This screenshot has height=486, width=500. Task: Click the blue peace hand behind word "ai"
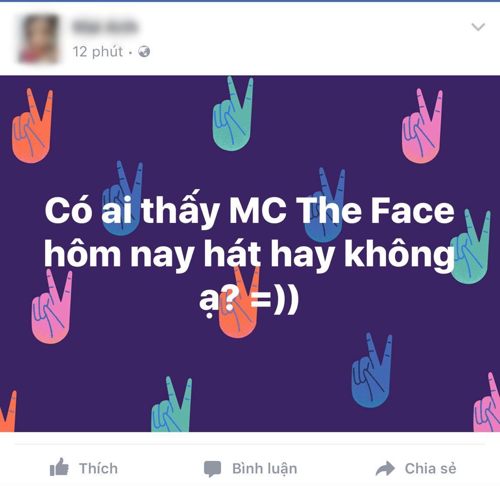[x=122, y=198]
